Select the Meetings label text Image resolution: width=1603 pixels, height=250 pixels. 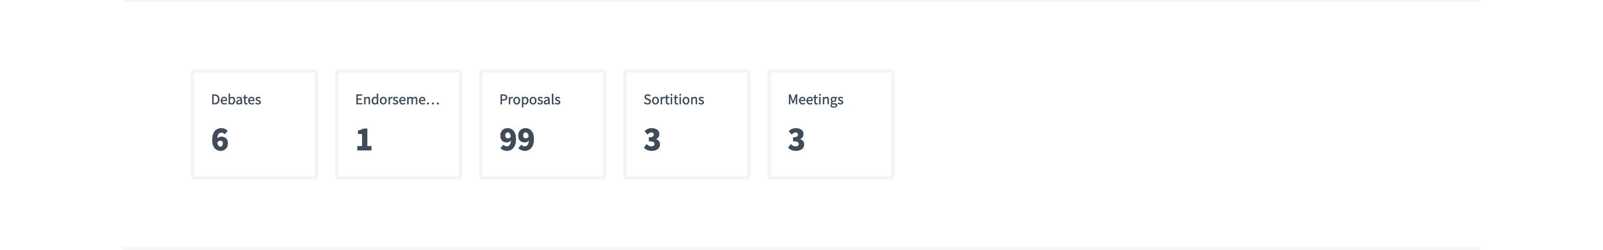click(815, 100)
